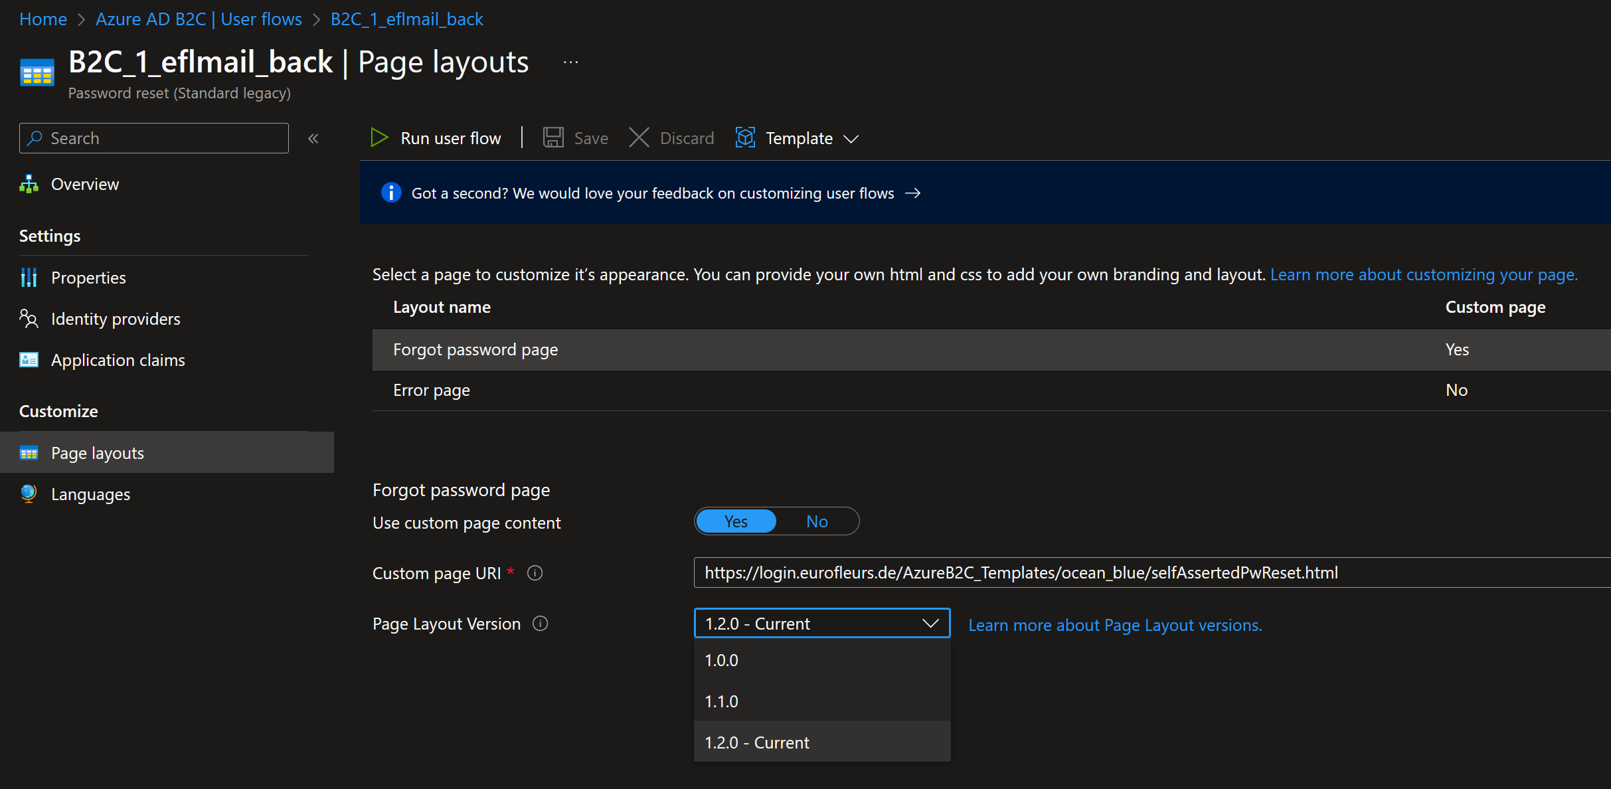The height and width of the screenshot is (789, 1611).
Task: Choose 1.2.0 - Current in the list
Action: [x=822, y=742]
